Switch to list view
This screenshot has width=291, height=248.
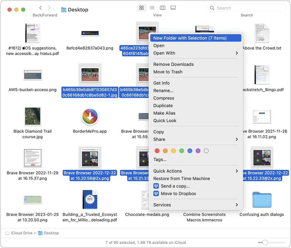[152, 8]
